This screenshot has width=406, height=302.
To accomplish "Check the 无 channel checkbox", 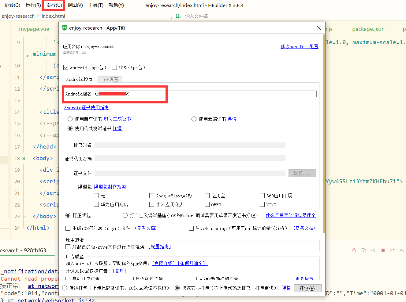I will 96,196.
